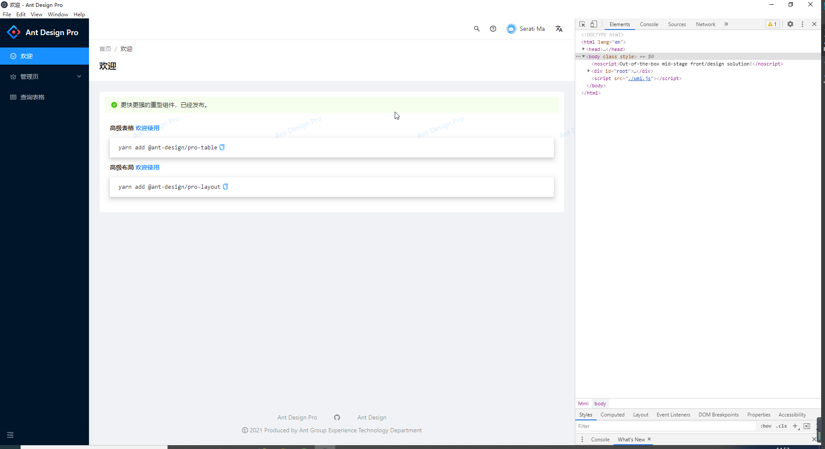The height and width of the screenshot is (449, 825).
Task: Open the Event Listeners tab
Action: [x=673, y=415]
